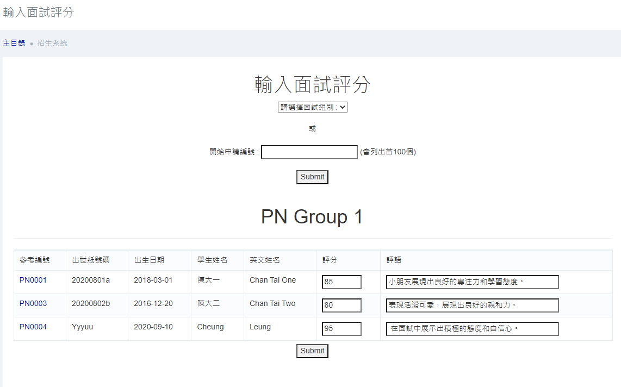The width and height of the screenshot is (621, 387).
Task: Open the 主目錄 breadcrumb link
Action: (14, 43)
